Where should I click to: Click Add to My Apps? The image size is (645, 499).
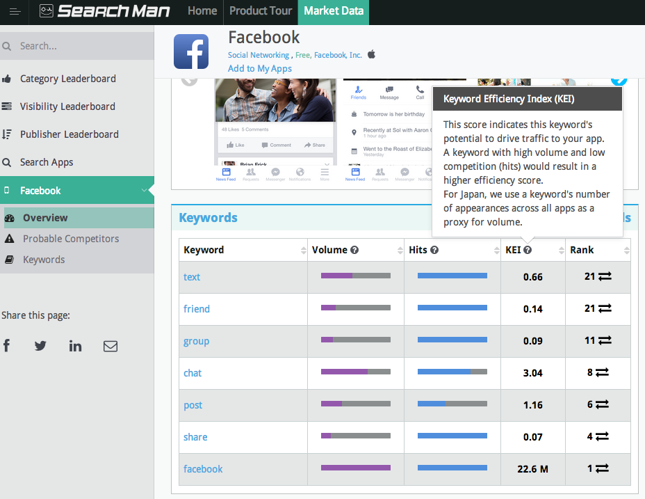[260, 68]
